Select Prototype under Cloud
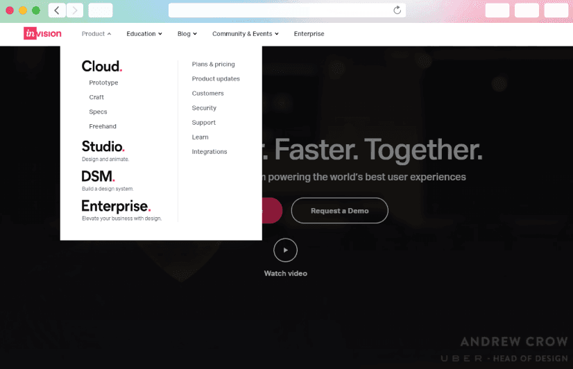 (x=103, y=83)
